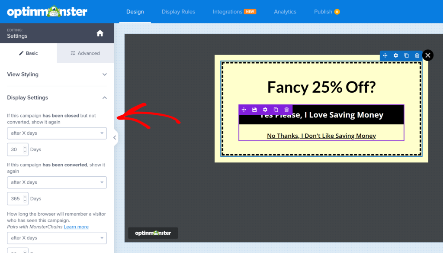443x253 pixels.
Task: Click the home icon in Settings header
Action: (100, 33)
